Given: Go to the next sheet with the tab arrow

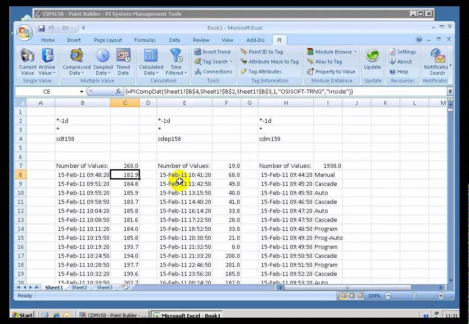Looking at the screenshot, I should [31, 288].
